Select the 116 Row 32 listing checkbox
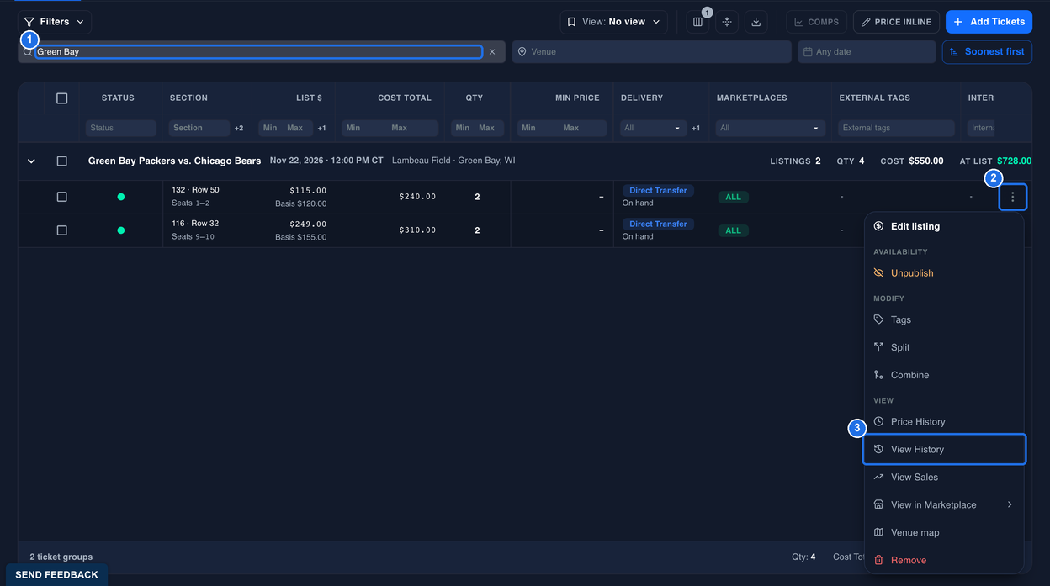1050x586 pixels. (x=61, y=230)
